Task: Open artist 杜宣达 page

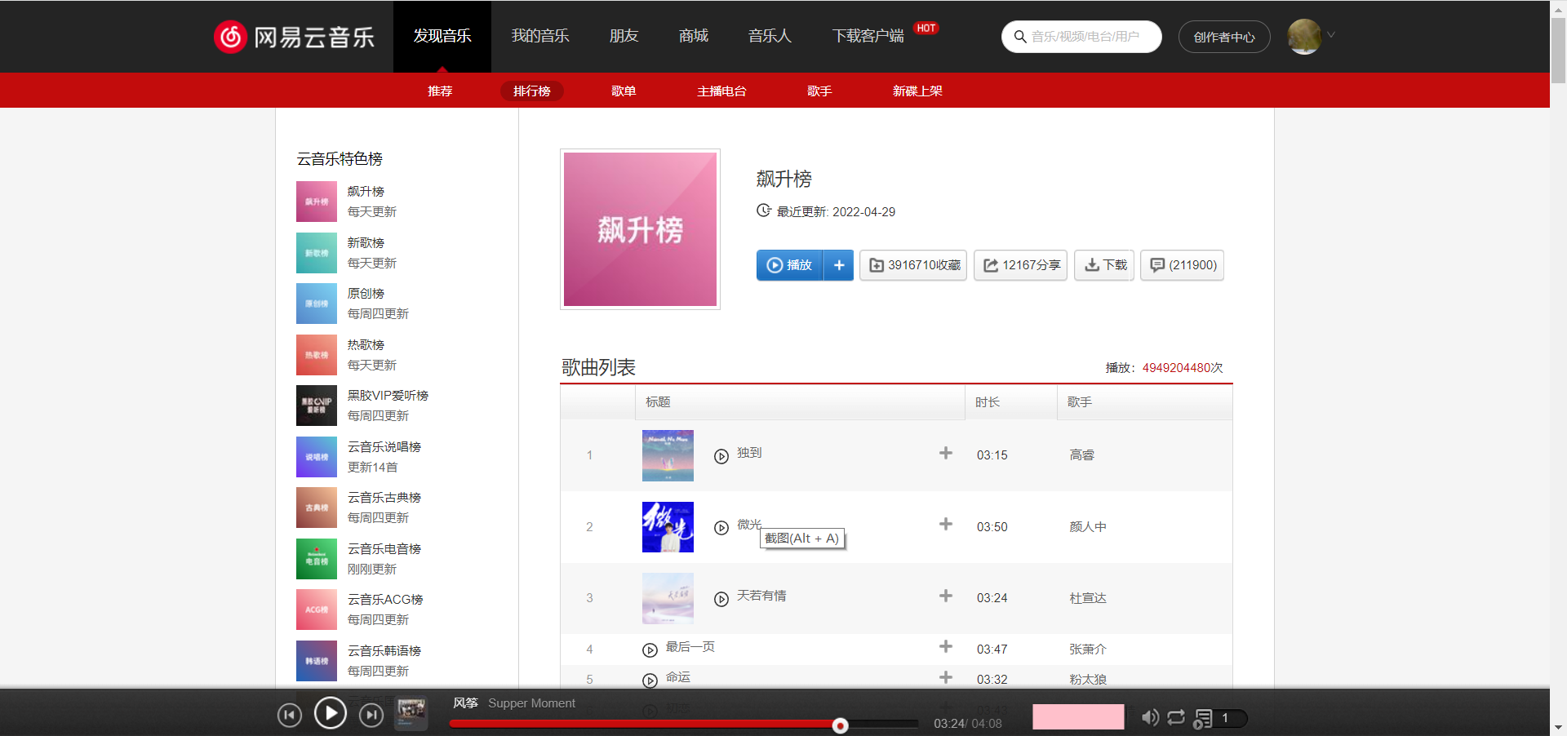Action: pos(1088,598)
